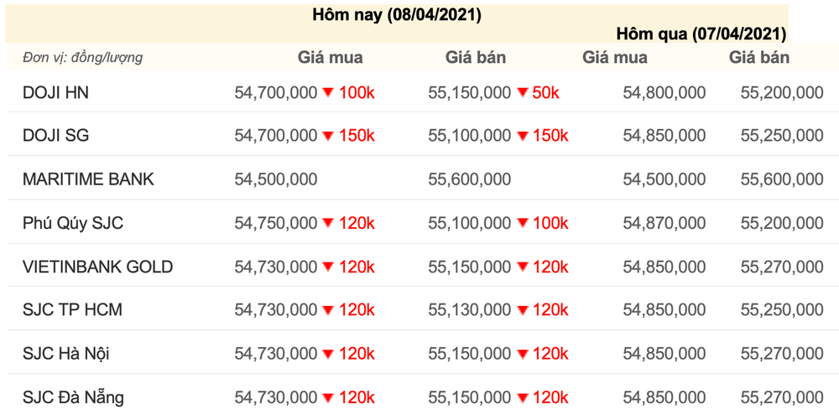The height and width of the screenshot is (415, 839).
Task: Click the red arrow in VIETINBANK GOLD buy column
Action: coord(328,267)
